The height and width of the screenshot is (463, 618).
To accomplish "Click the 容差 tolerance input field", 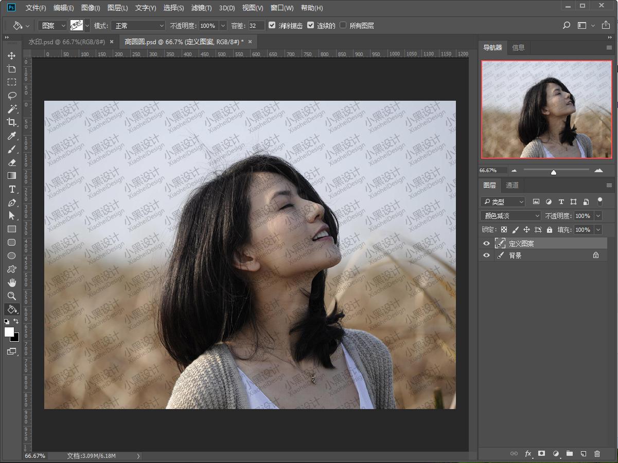I will (256, 25).
